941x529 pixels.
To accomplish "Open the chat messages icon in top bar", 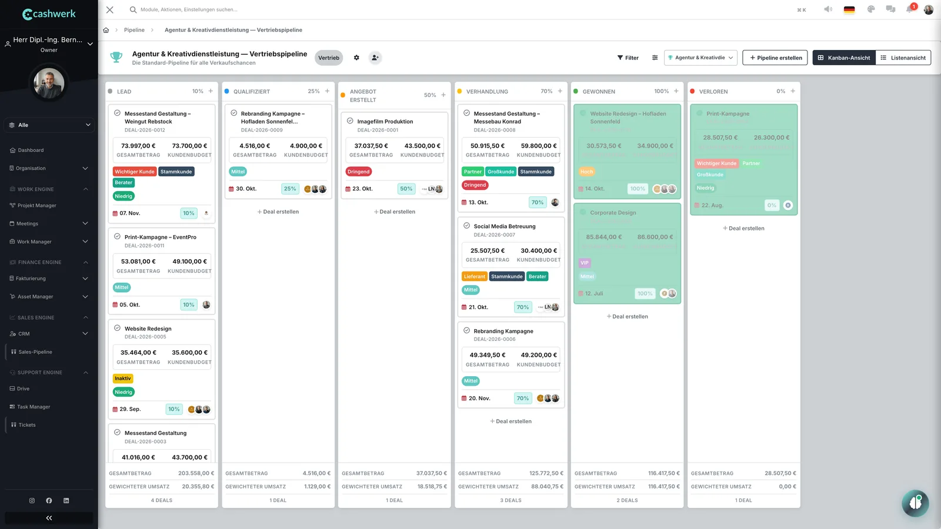I will pyautogui.click(x=890, y=9).
